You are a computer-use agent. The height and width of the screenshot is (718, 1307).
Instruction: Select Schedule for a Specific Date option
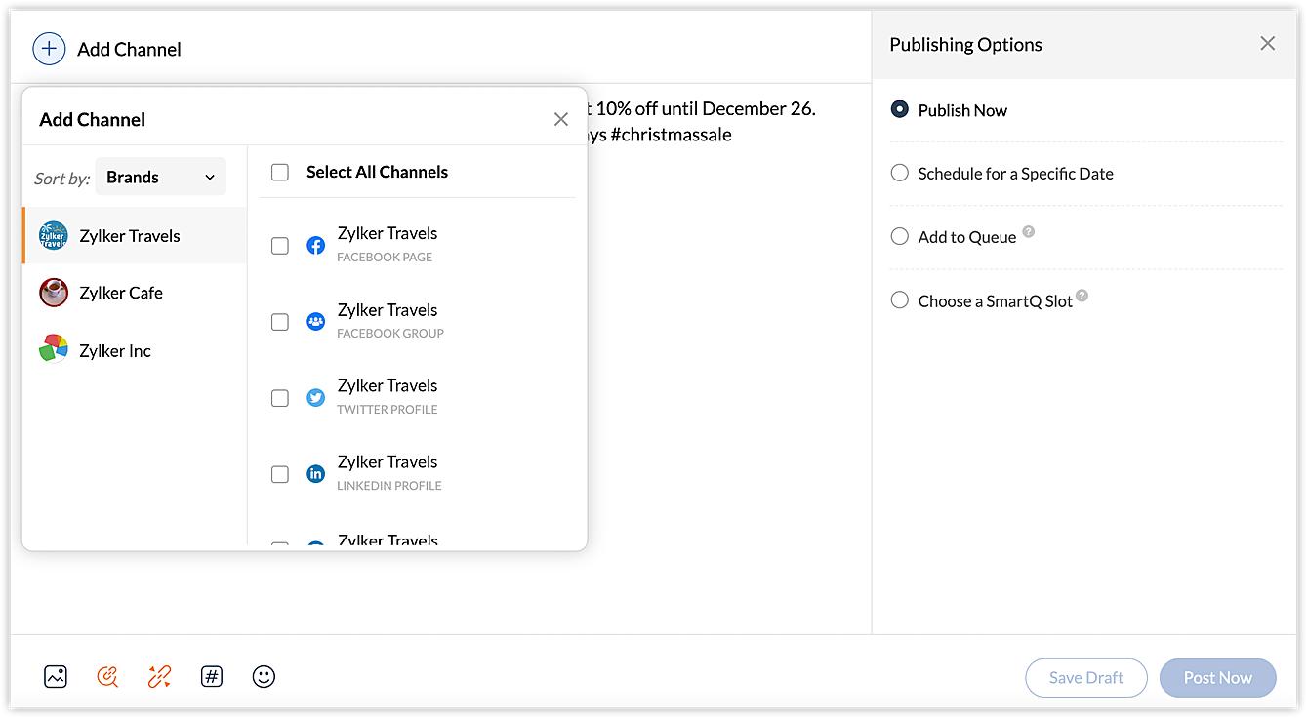(900, 173)
